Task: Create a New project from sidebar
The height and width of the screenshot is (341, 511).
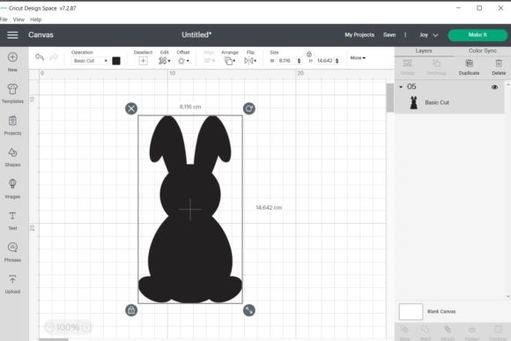Action: click(x=12, y=62)
